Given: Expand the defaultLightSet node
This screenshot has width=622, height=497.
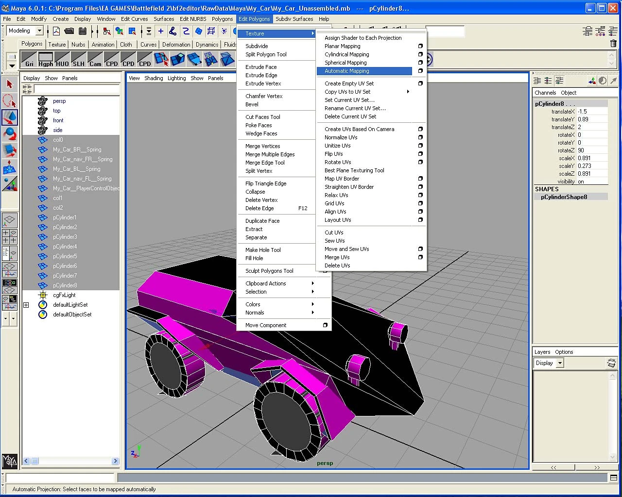Looking at the screenshot, I should tap(26, 305).
